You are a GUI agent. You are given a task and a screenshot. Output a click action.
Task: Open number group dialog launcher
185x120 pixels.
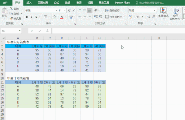(x=155, y=24)
